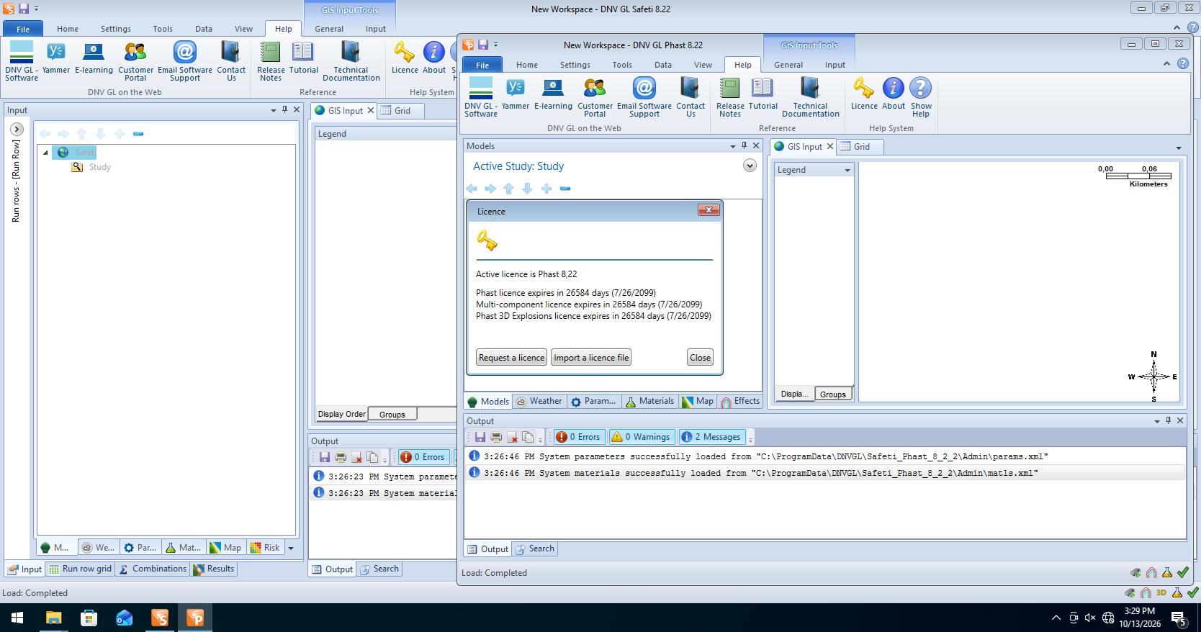This screenshot has height=632, width=1201.
Task: Save the Phast Output log
Action: [480, 437]
